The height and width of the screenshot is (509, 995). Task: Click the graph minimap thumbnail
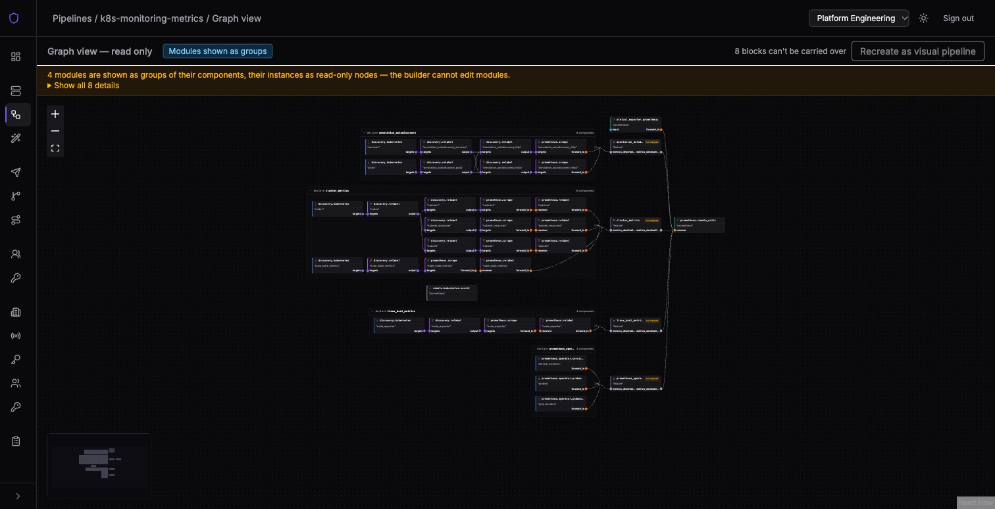click(99, 466)
